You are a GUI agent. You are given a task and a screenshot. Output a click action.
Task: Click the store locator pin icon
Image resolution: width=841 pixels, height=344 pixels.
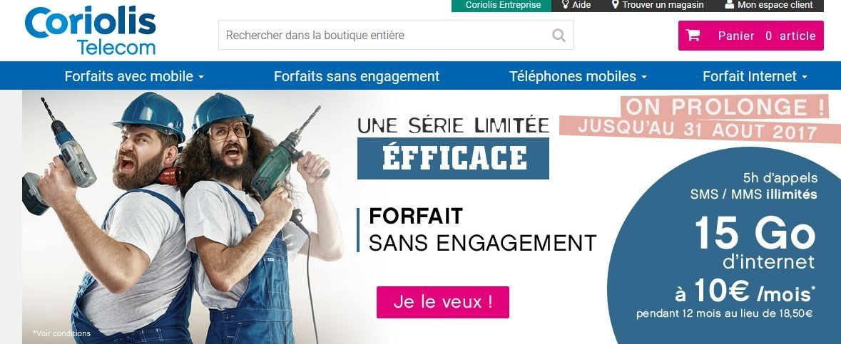(x=615, y=5)
